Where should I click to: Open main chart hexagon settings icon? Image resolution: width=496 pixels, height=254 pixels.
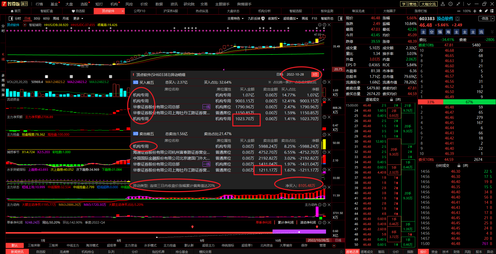click(320, 25)
